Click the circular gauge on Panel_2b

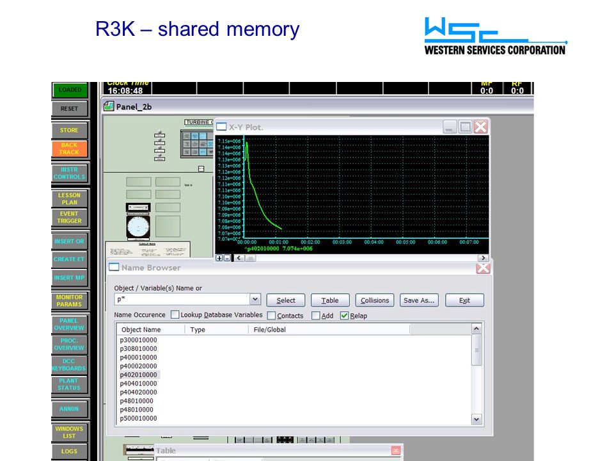(x=138, y=227)
